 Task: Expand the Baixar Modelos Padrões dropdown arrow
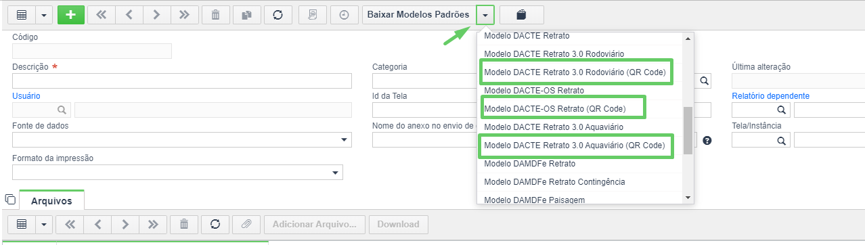485,14
